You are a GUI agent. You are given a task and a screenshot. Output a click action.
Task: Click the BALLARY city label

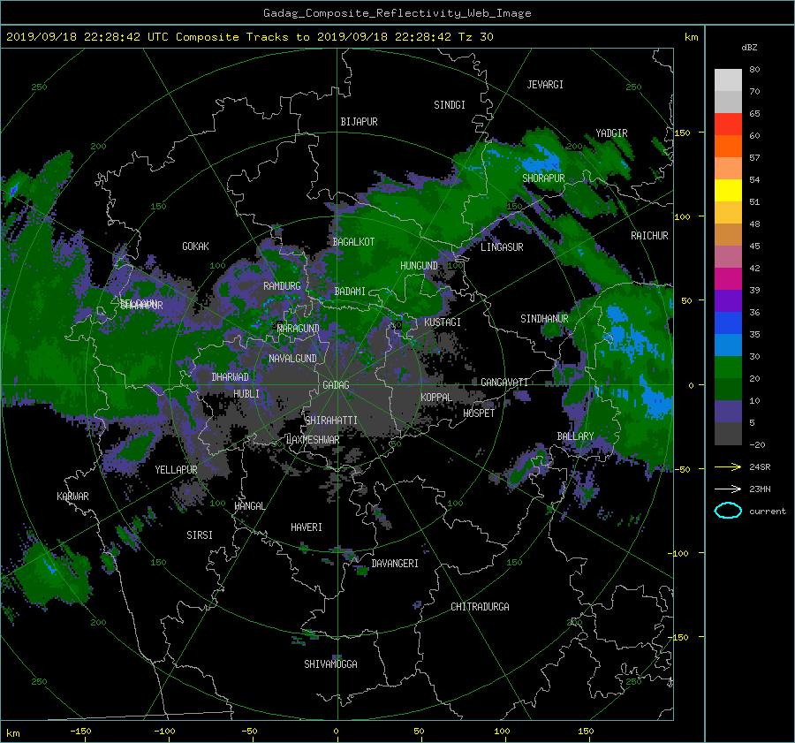pyautogui.click(x=575, y=436)
